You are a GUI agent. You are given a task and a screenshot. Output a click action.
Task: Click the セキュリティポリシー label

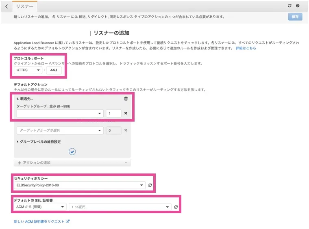pos(30,178)
